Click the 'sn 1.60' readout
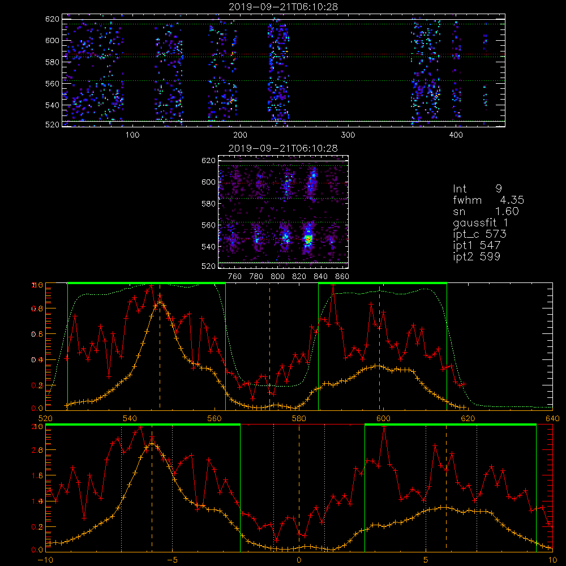 pyautogui.click(x=486, y=211)
